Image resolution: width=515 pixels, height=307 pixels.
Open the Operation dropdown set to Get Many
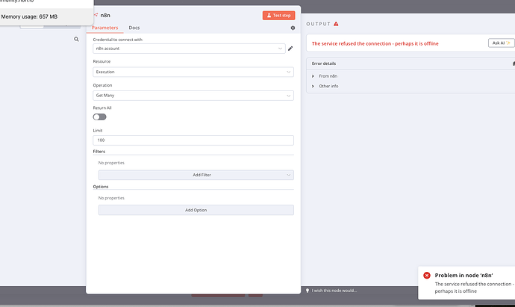pyautogui.click(x=193, y=96)
